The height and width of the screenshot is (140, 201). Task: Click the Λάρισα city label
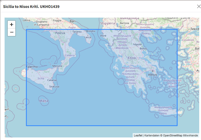pyautogui.click(x=137, y=44)
